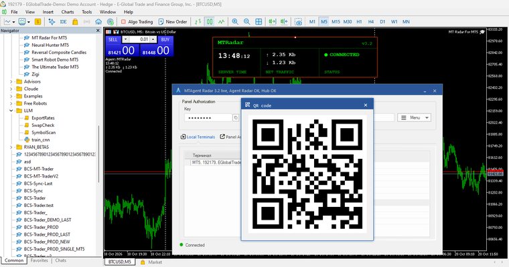This screenshot has width=509, height=267.
Task: Select the train_cnn Python script
Action: point(41,140)
